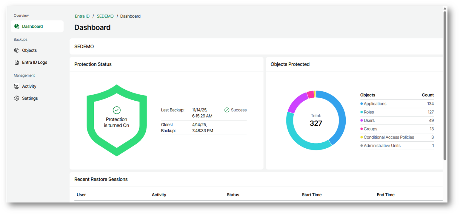Select the blue Applications legend dot
This screenshot has width=460, height=215.
click(362, 104)
